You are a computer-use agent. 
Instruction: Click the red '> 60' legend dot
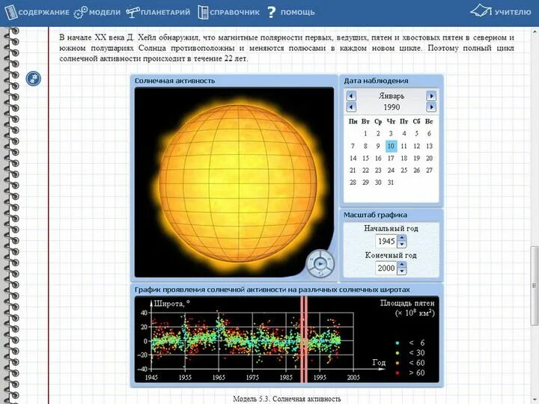(398, 373)
